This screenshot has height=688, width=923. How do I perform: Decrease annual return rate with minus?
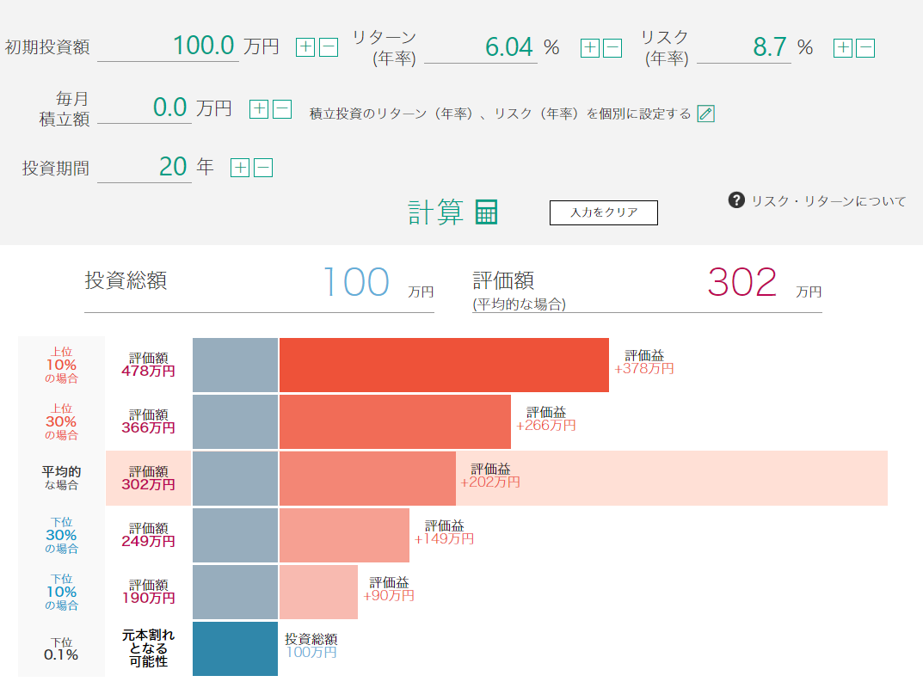coord(612,47)
